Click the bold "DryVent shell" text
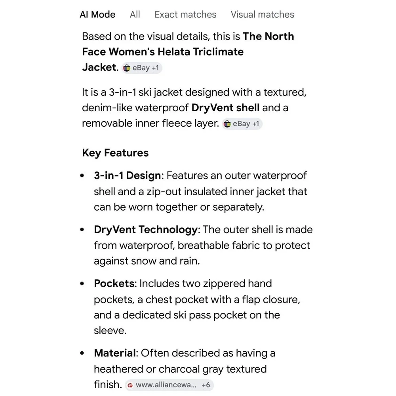The height and width of the screenshot is (396, 396). (225, 108)
